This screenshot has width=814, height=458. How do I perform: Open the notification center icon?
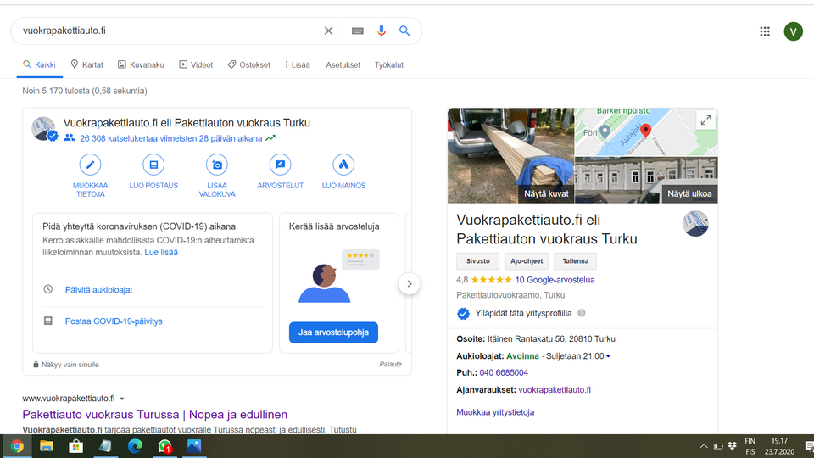click(809, 446)
